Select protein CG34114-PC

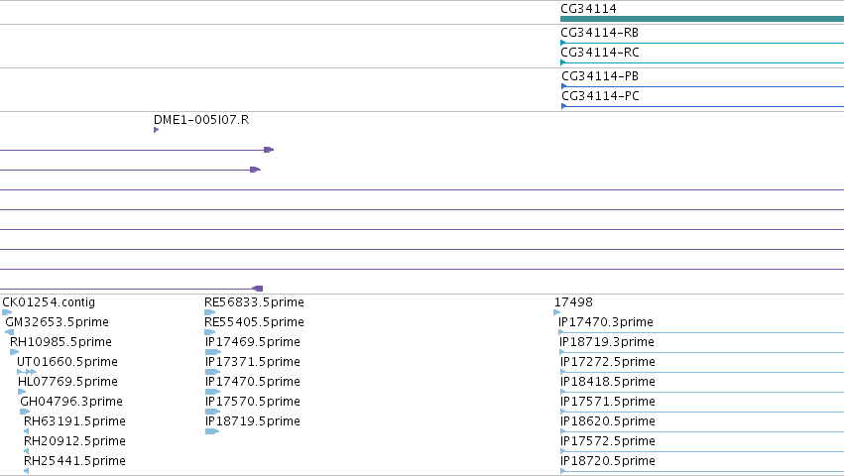tap(600, 96)
